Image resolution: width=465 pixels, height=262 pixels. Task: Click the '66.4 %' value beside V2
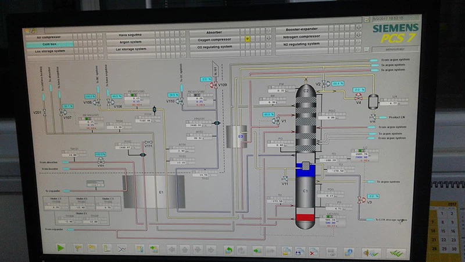338,84
